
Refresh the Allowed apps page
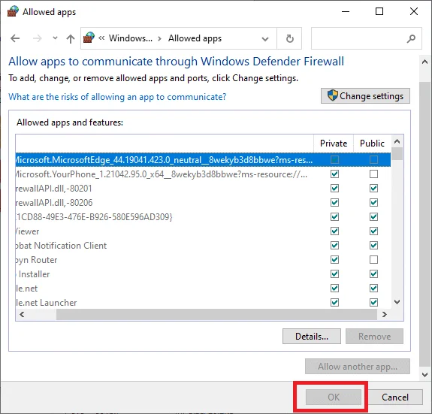tap(289, 38)
